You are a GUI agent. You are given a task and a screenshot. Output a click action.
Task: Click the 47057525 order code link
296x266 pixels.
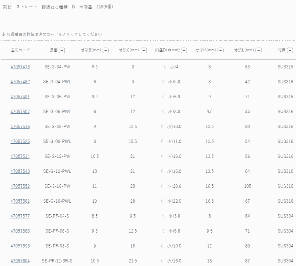(20, 141)
